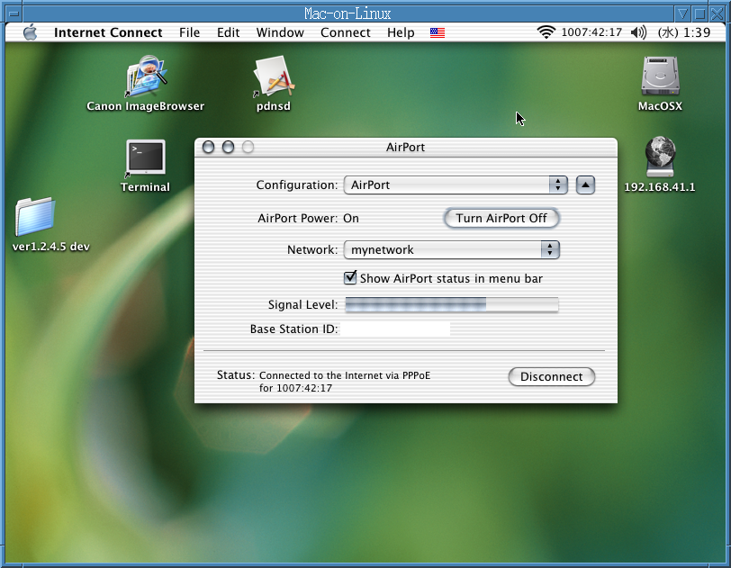Collapse details with the triangle button
Viewport: 731px width, 568px height.
pos(585,185)
